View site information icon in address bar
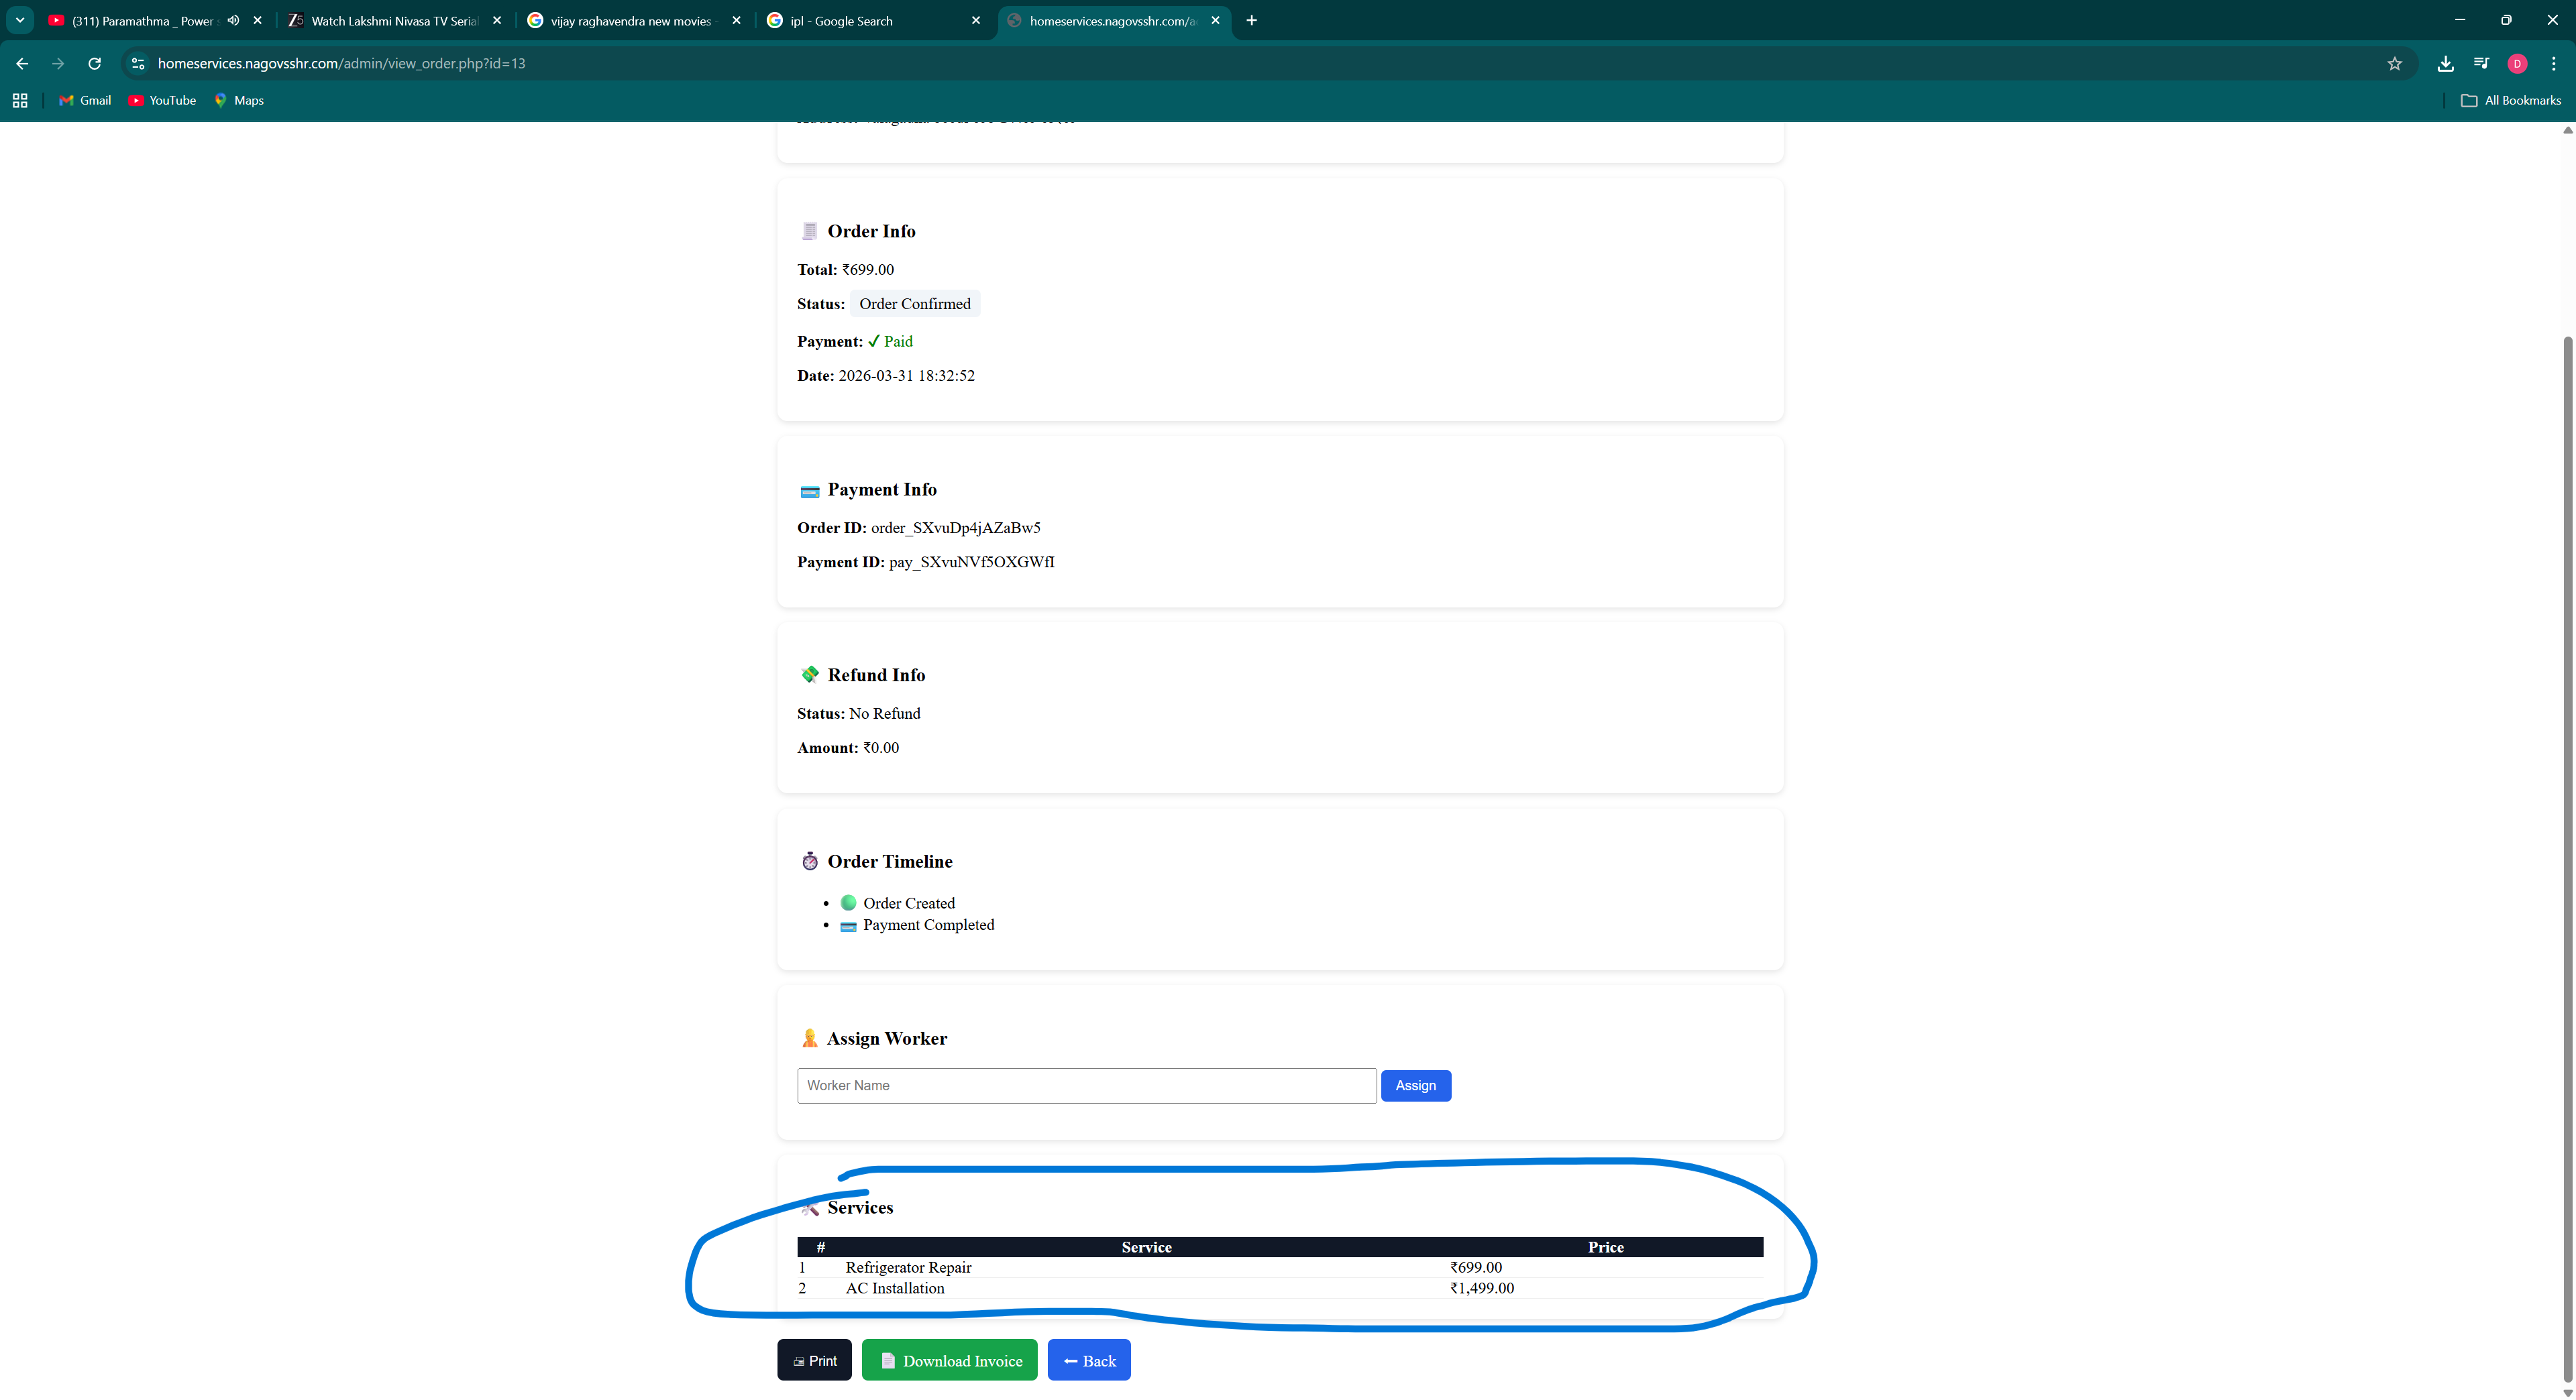The height and width of the screenshot is (1400, 2576). [138, 63]
